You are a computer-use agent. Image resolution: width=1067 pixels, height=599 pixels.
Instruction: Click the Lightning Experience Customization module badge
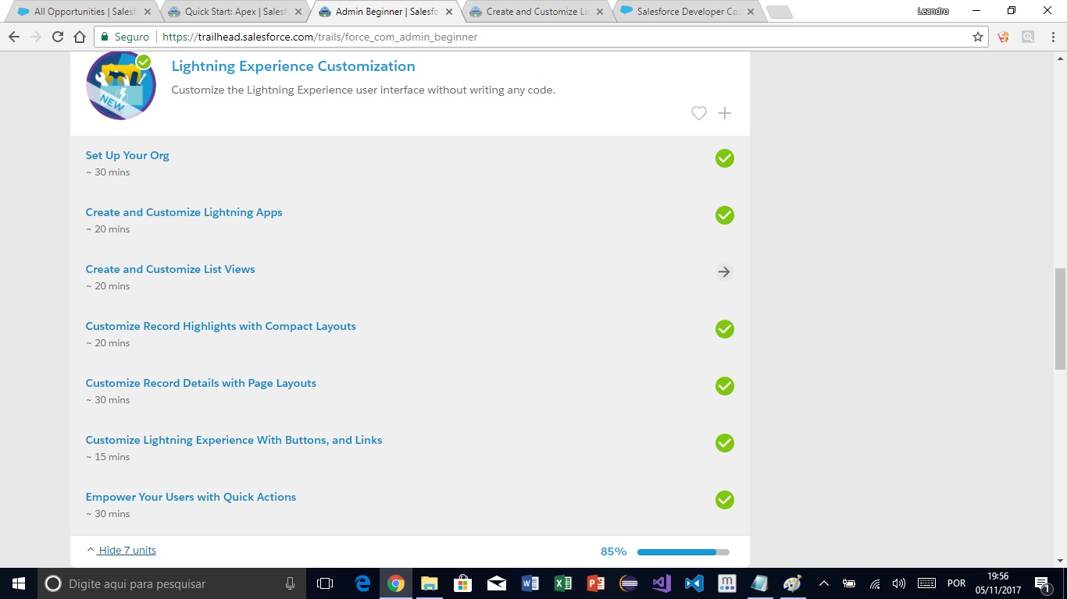coord(120,86)
